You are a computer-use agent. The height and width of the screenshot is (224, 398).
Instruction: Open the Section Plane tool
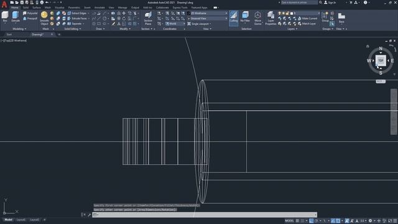pos(148,18)
